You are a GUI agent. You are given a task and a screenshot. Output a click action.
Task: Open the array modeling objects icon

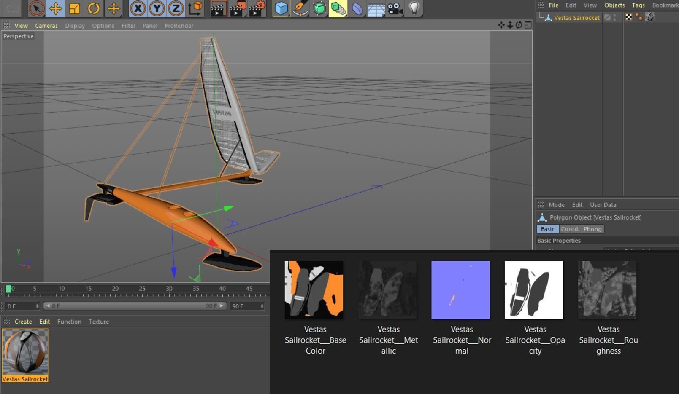coord(338,8)
